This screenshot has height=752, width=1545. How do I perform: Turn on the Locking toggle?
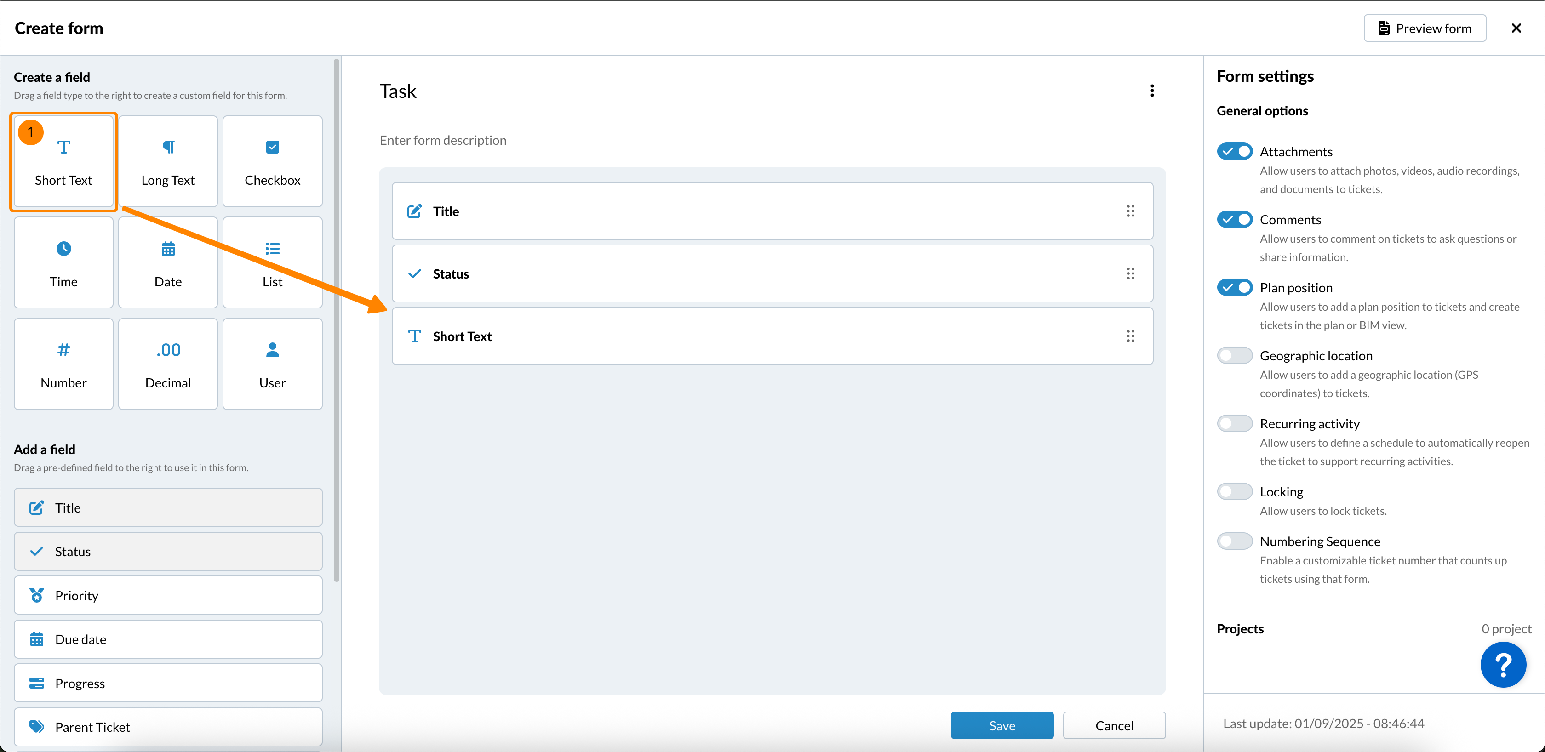tap(1234, 492)
